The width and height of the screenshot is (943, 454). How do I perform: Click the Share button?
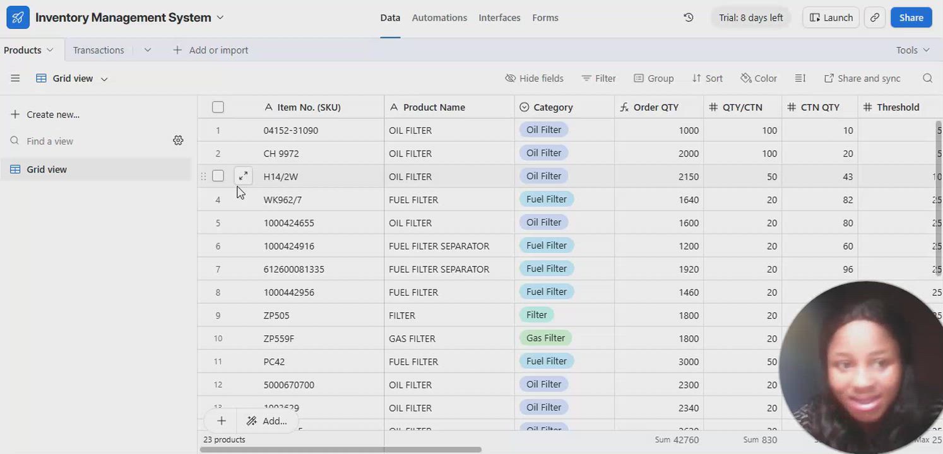pyautogui.click(x=911, y=18)
